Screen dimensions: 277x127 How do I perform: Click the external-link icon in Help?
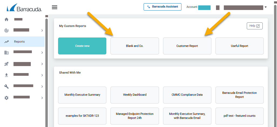(x=258, y=26)
